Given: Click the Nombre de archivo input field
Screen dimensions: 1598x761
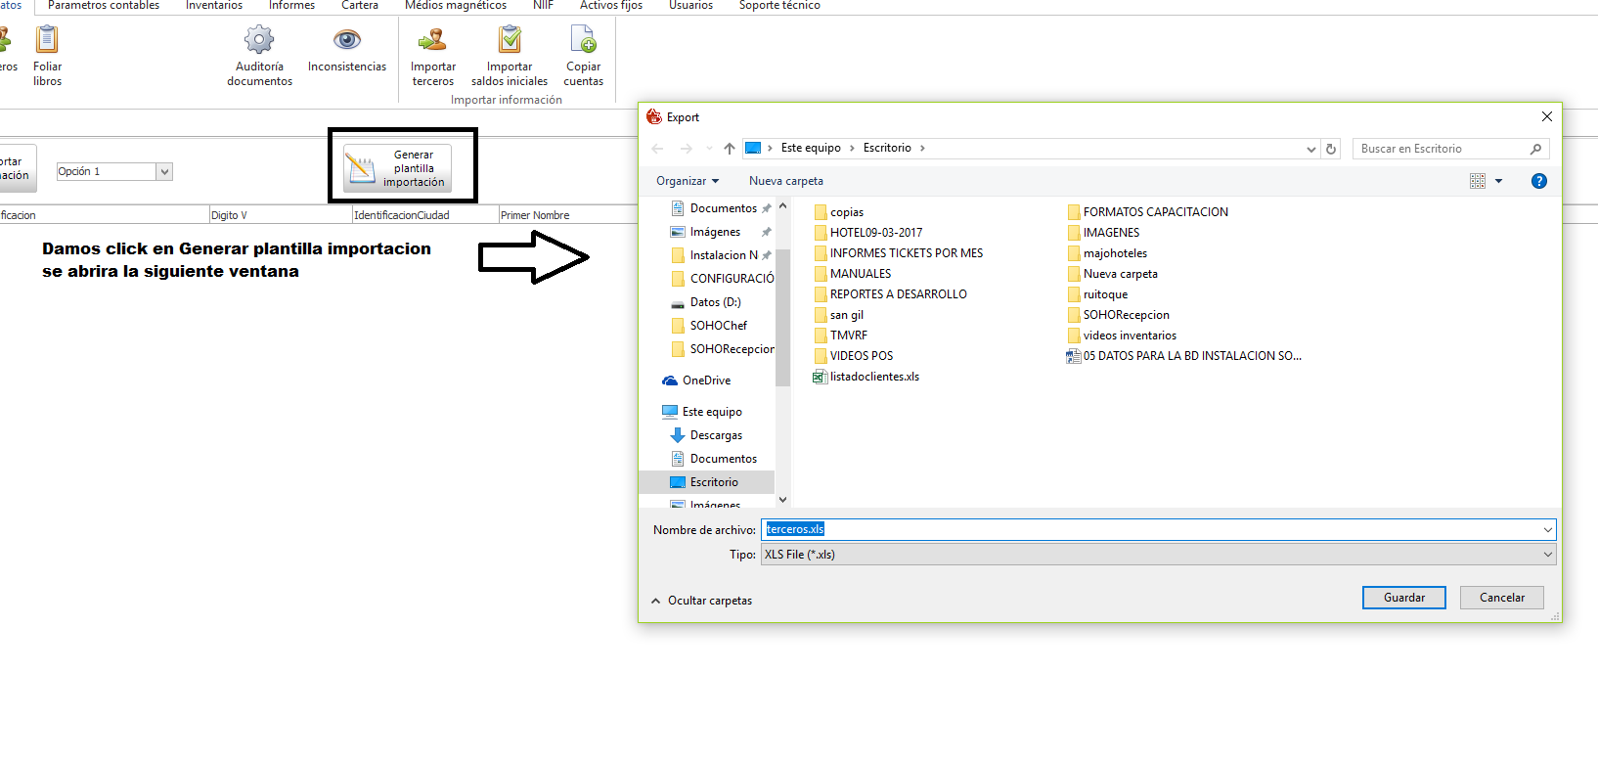Looking at the screenshot, I should point(1154,529).
